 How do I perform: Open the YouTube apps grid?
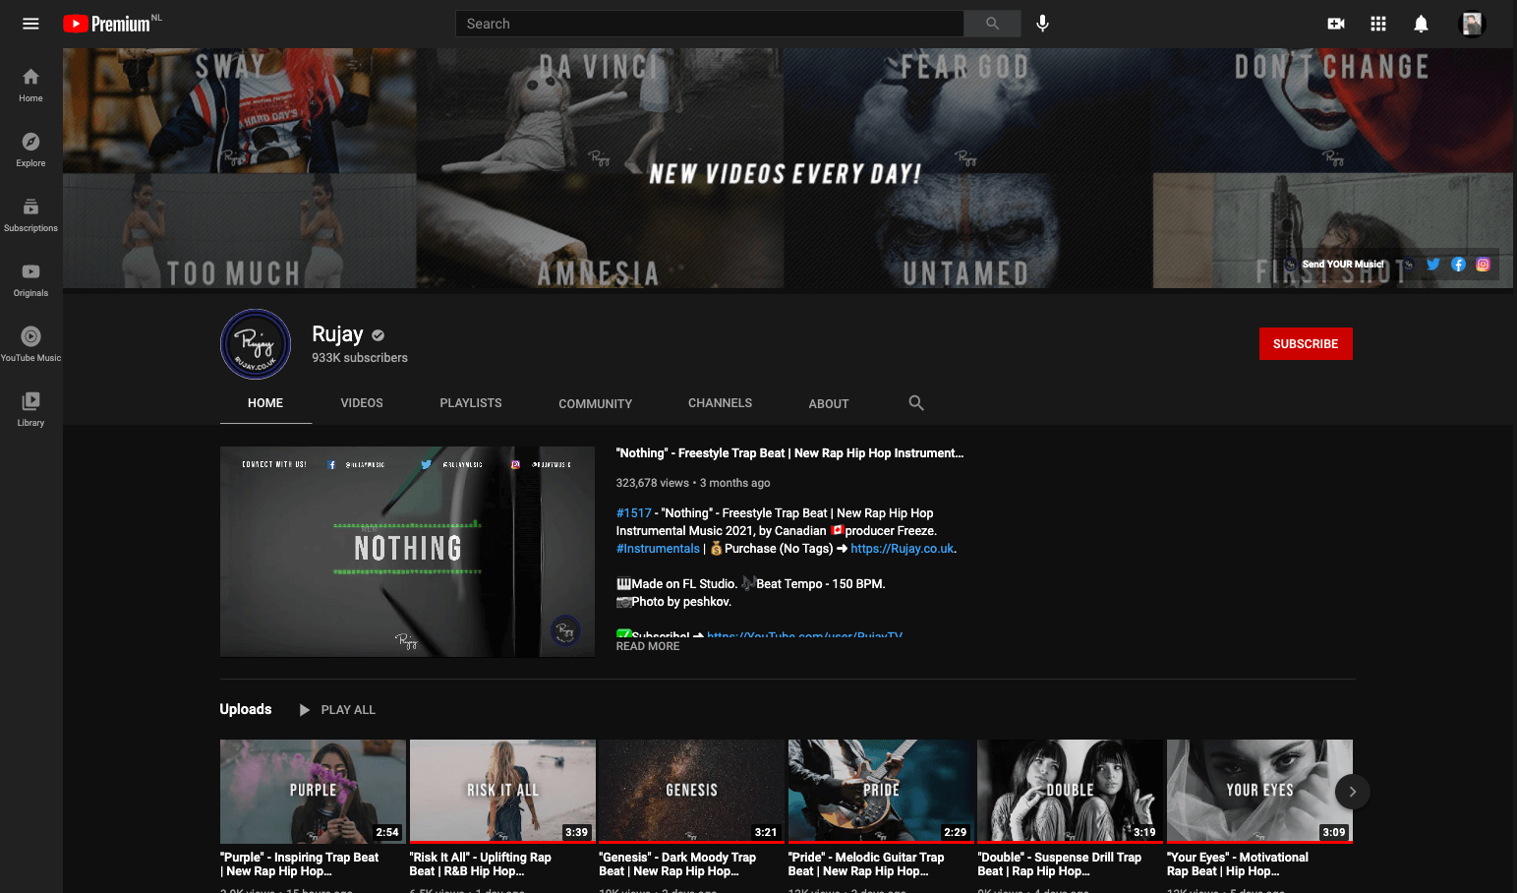click(x=1378, y=24)
